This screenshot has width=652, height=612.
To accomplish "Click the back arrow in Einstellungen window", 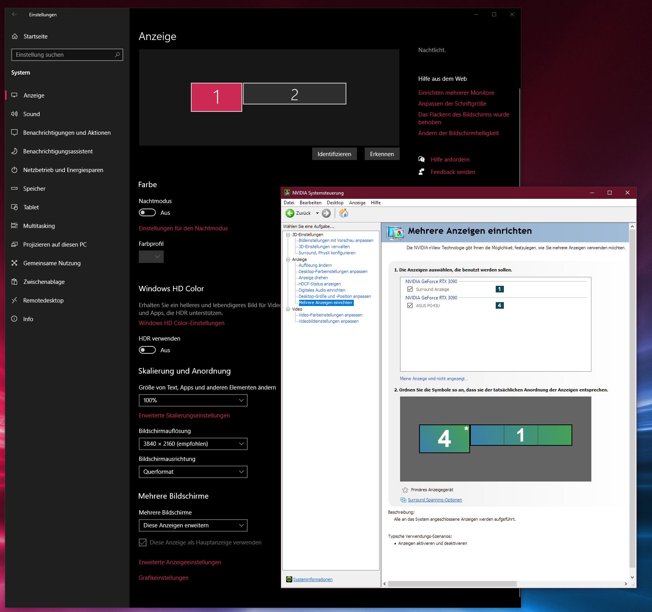I will pyautogui.click(x=14, y=14).
